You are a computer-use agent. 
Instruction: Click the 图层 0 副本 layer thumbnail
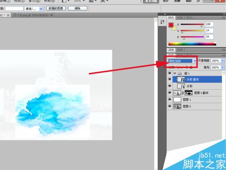177,93
